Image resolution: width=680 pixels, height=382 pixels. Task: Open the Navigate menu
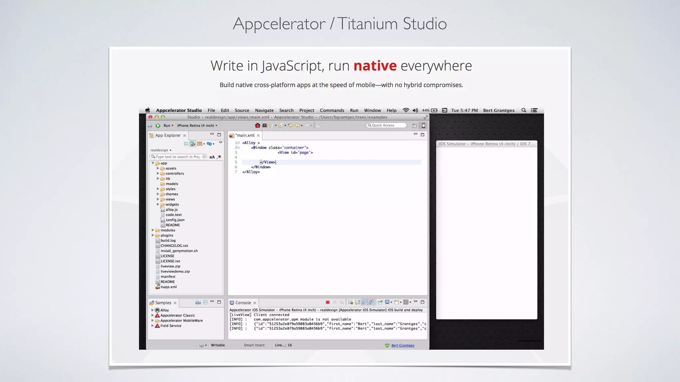click(x=264, y=110)
